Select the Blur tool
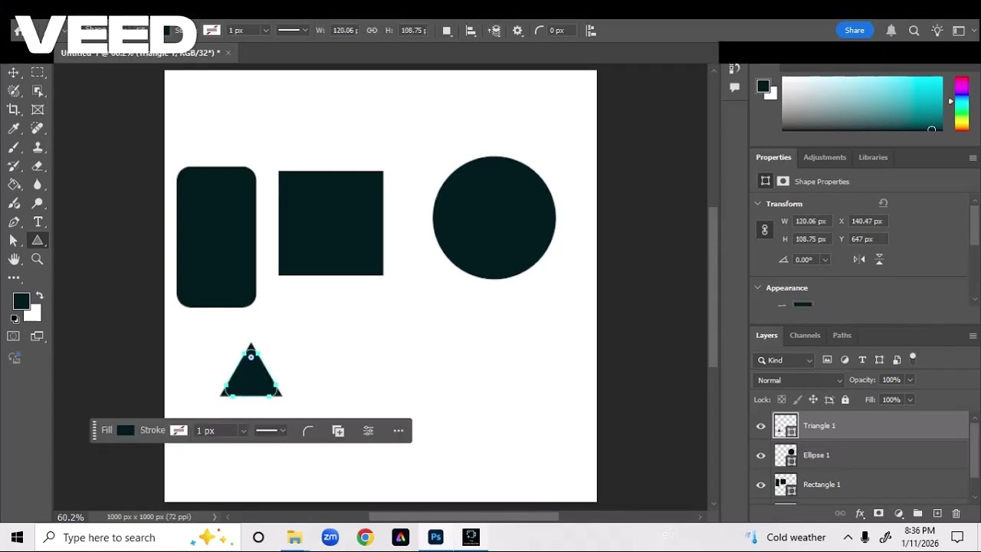Screen dimensions: 981x552 (x=38, y=185)
